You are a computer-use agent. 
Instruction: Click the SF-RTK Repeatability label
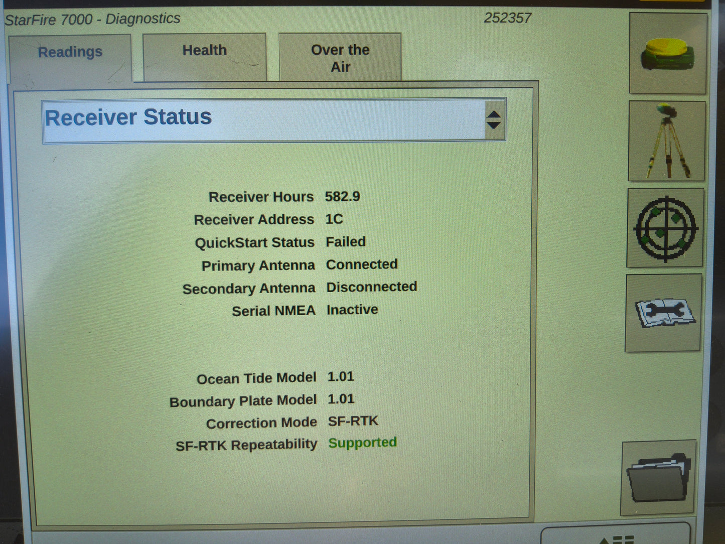[246, 445]
